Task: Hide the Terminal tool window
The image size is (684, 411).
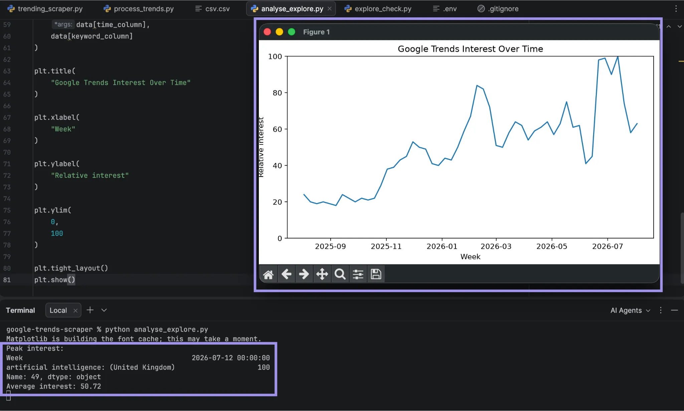Action: pyautogui.click(x=674, y=310)
